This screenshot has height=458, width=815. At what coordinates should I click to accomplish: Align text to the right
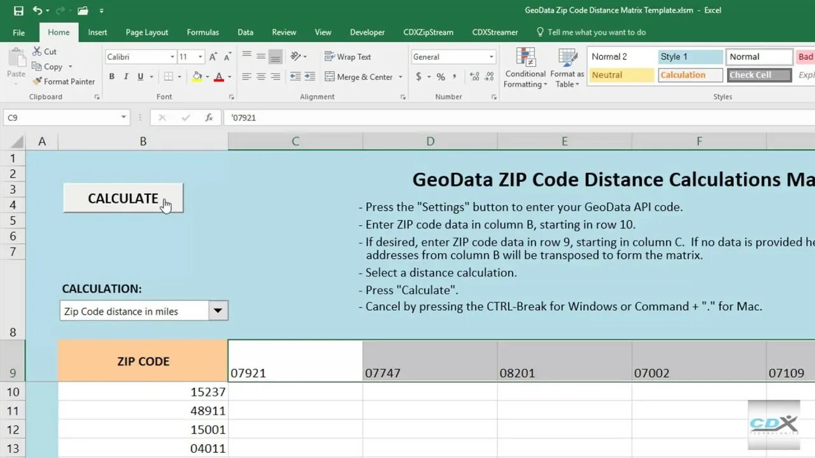pos(275,77)
